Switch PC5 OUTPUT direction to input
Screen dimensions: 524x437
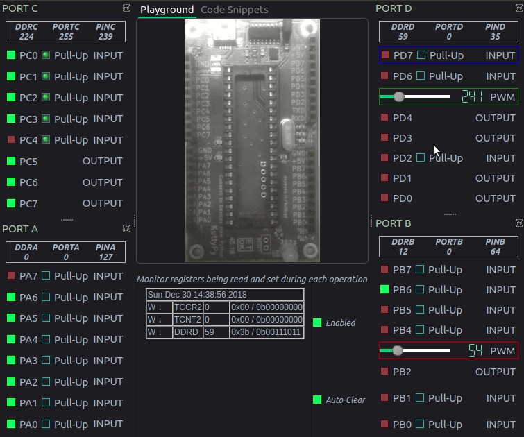pyautogui.click(x=103, y=161)
